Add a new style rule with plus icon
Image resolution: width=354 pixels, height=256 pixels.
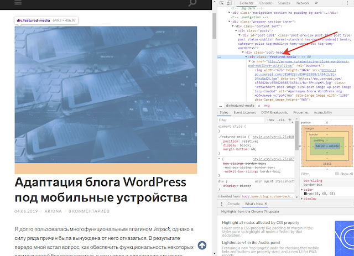click(x=290, y=120)
